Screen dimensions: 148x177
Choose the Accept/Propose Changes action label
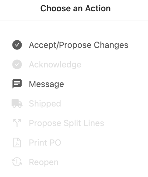point(79,45)
